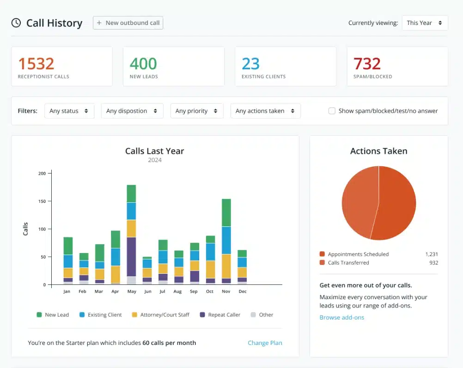Click the Call History clock icon
Screen dimensions: 463x368
point(16,23)
